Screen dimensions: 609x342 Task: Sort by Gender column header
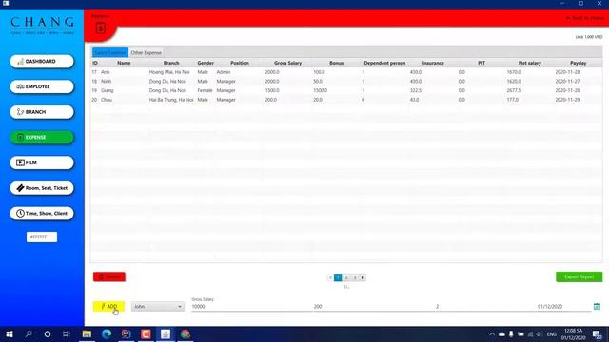point(206,63)
